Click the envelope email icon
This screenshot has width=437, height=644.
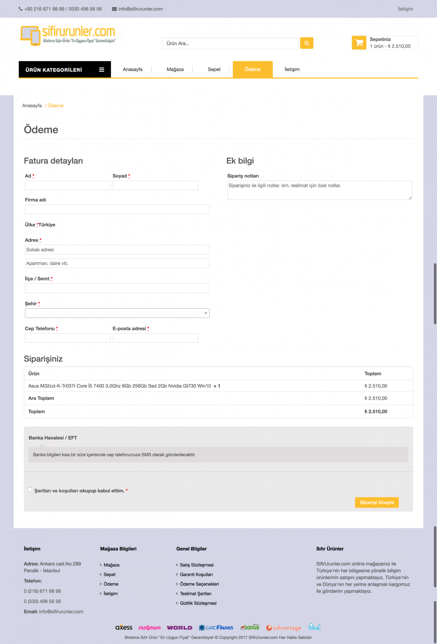click(114, 9)
